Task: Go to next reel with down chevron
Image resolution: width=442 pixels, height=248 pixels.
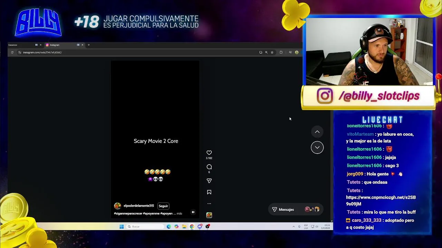Action: (317, 147)
